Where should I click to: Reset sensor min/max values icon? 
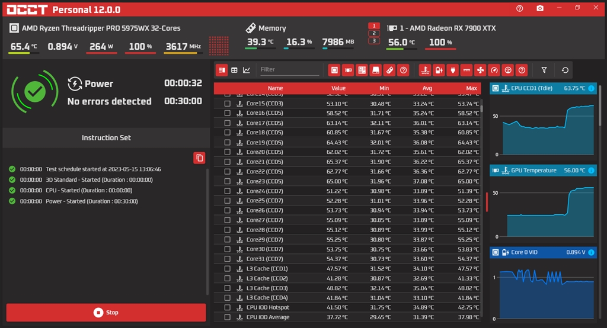(x=565, y=70)
